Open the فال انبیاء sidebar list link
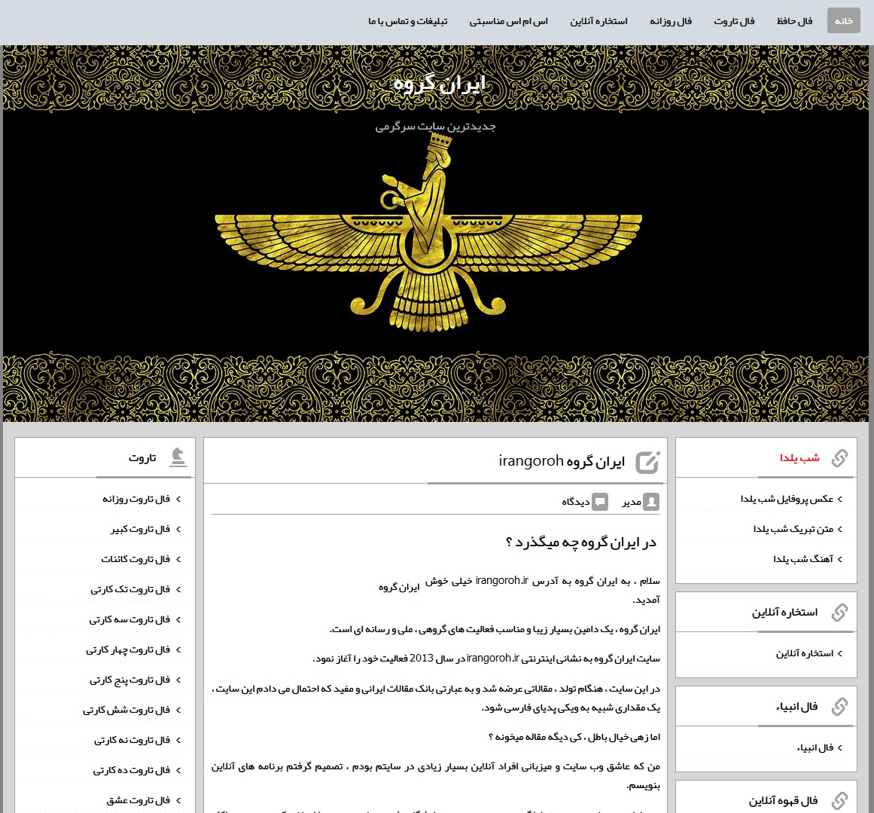The width and height of the screenshot is (874, 813). click(815, 747)
